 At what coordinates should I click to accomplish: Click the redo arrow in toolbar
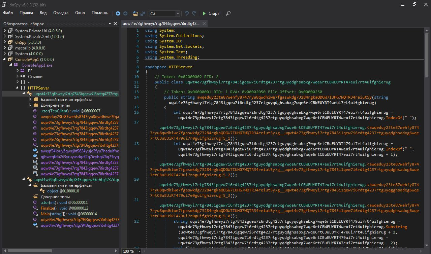point(194,13)
